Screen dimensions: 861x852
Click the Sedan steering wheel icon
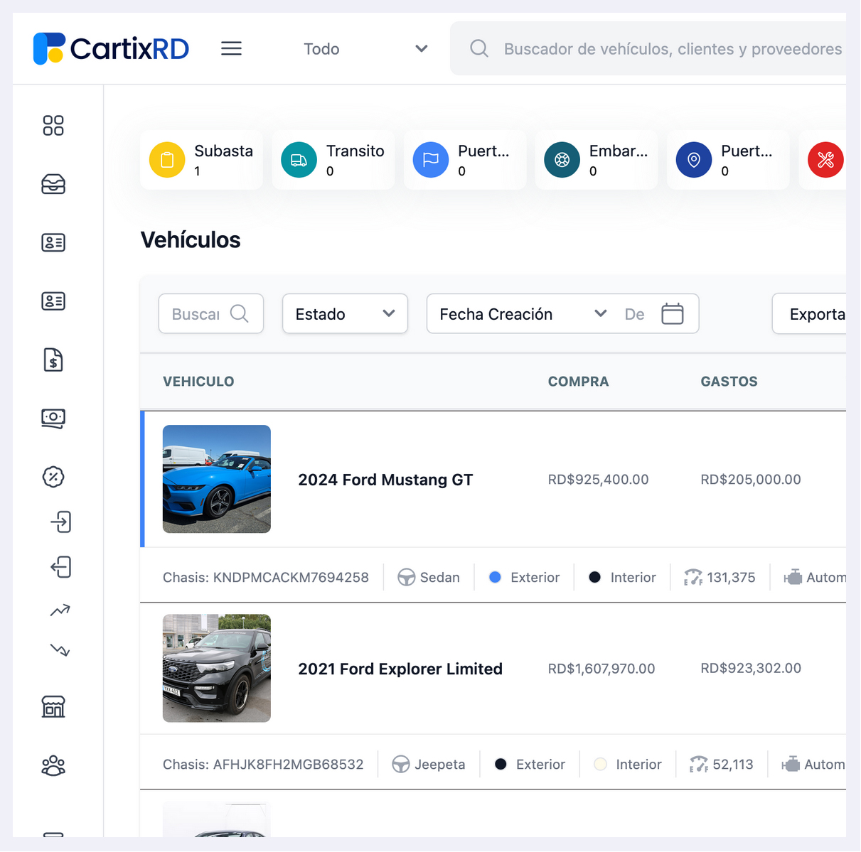point(407,577)
